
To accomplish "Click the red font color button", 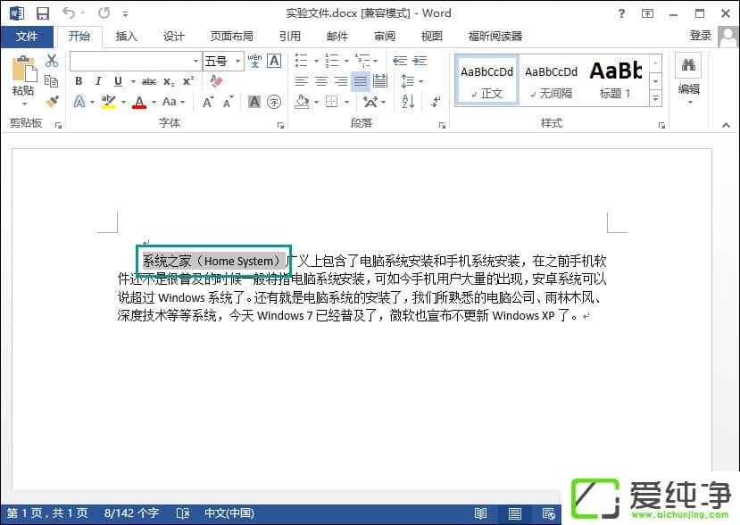I will point(138,102).
